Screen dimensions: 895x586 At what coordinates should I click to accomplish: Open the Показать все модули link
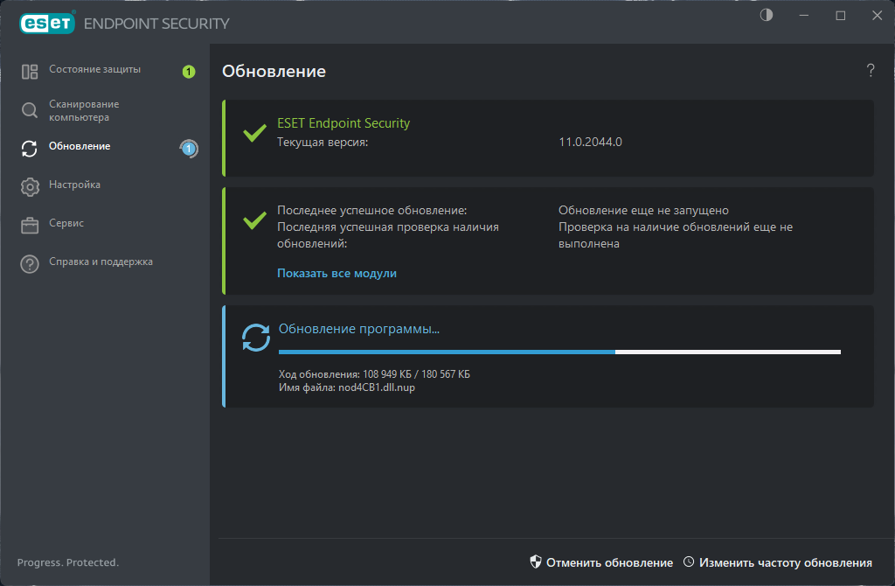tap(336, 273)
